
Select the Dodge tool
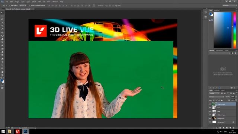coord(2,55)
